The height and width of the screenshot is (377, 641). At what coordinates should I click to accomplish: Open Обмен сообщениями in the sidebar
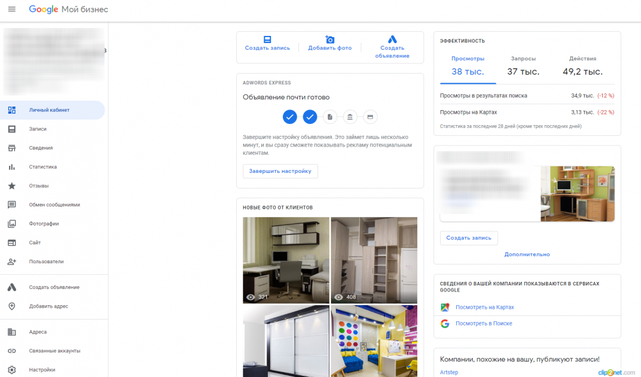click(54, 205)
